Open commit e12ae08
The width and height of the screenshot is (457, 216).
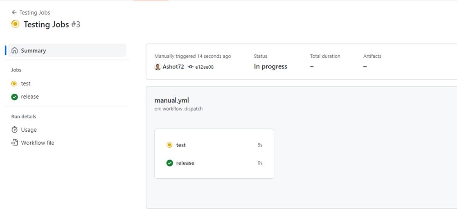point(204,67)
